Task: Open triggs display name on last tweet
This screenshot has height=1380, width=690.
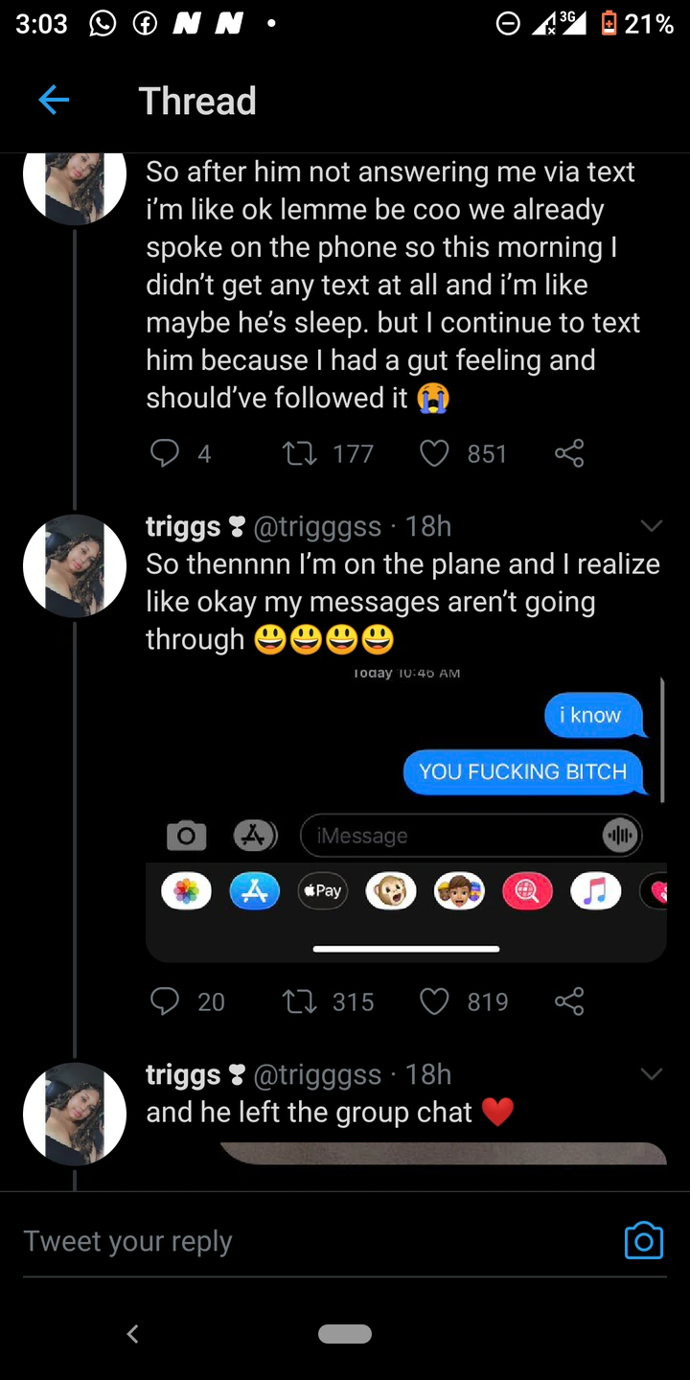Action: point(183,1074)
